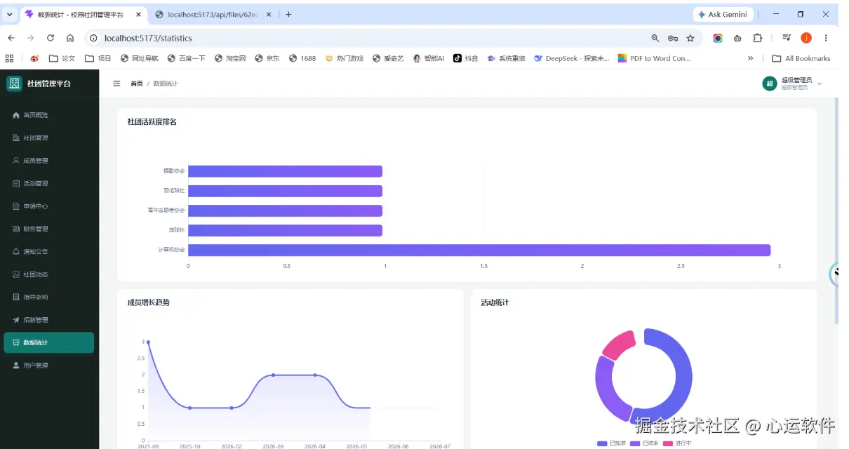Image resolution: width=849 pixels, height=449 pixels.
Task: Switch to the localhost api/files tab
Action: pyautogui.click(x=212, y=14)
